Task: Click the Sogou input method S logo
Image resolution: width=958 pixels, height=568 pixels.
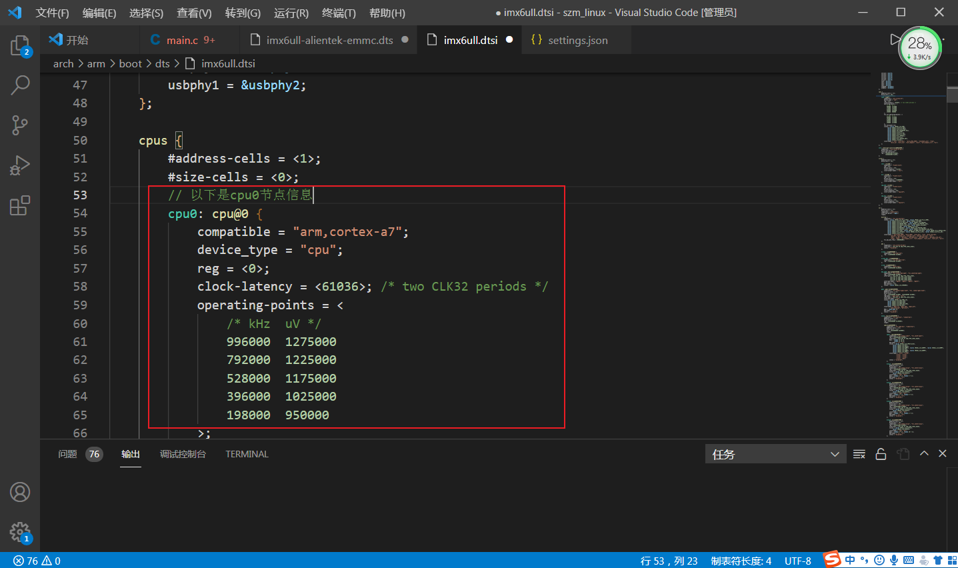Action: click(x=832, y=559)
